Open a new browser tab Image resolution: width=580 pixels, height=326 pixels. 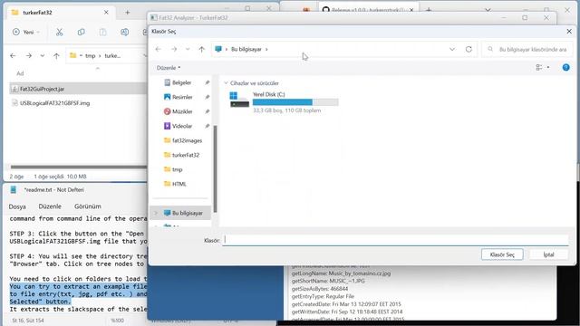429,10
